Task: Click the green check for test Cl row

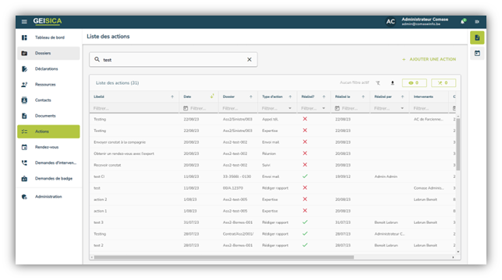Action: pos(305,177)
